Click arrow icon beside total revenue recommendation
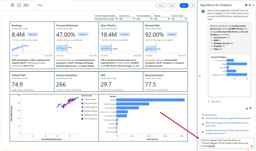The height and width of the screenshot is (151, 256). (203, 118)
